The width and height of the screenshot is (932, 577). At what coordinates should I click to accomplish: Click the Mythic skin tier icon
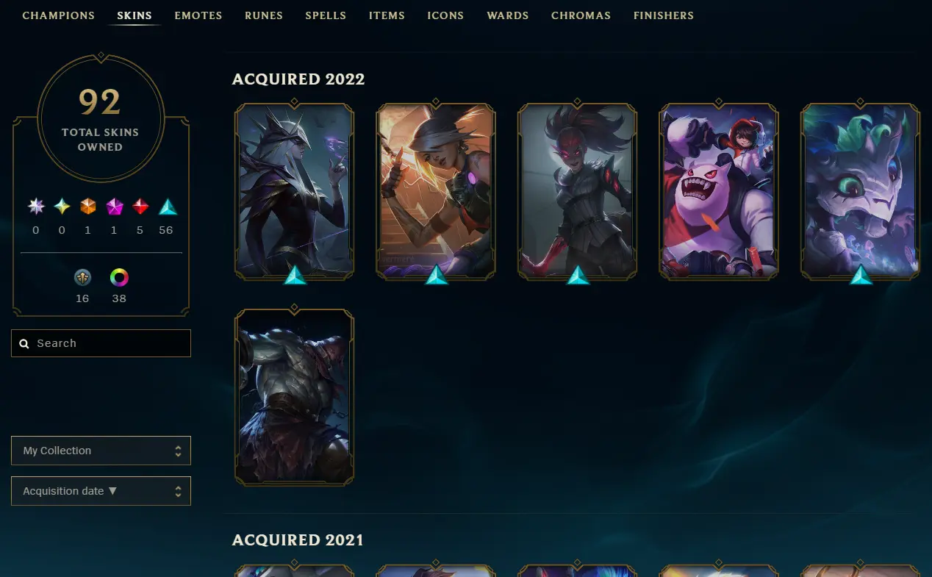coord(62,207)
